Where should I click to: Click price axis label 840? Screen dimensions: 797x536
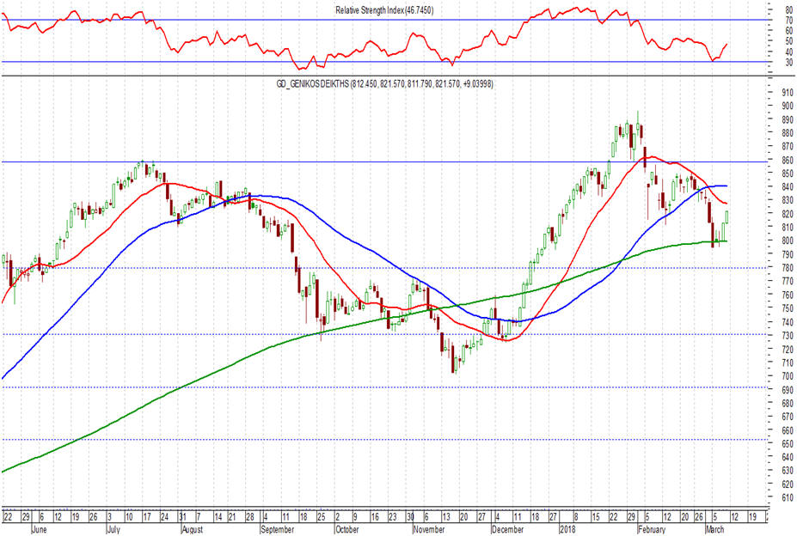[788, 187]
